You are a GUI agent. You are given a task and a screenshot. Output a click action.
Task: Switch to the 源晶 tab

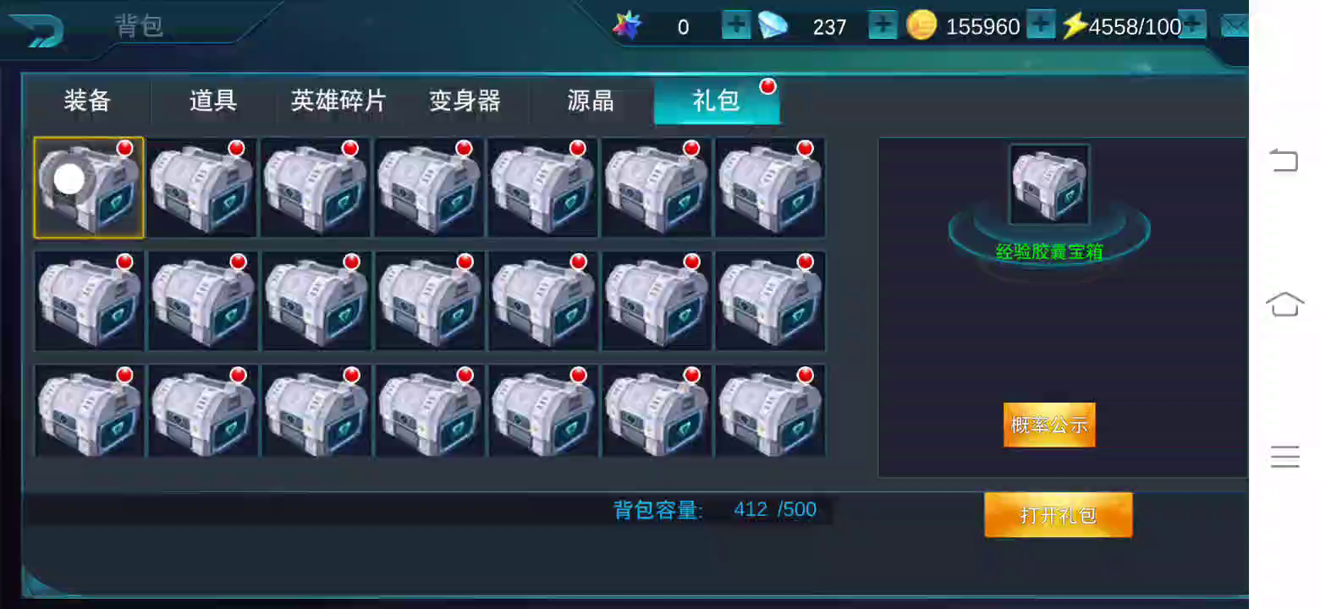tap(591, 101)
